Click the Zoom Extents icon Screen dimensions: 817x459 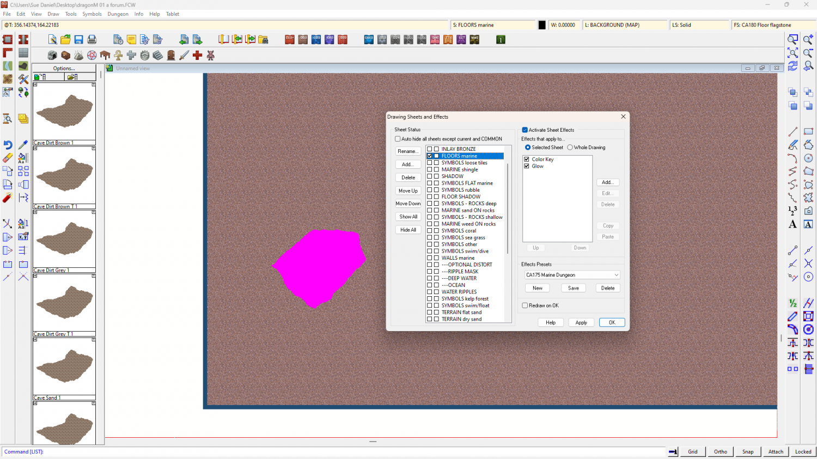pyautogui.click(x=792, y=52)
